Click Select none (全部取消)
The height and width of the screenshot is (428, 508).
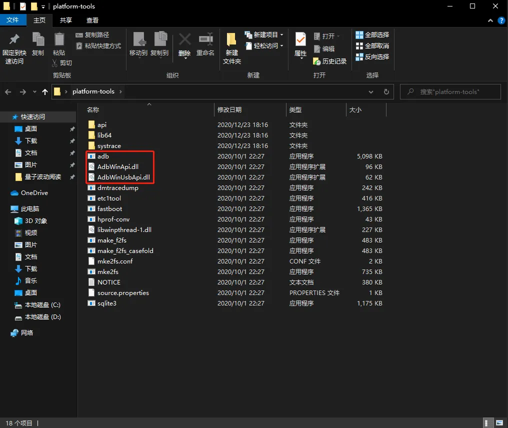click(372, 46)
